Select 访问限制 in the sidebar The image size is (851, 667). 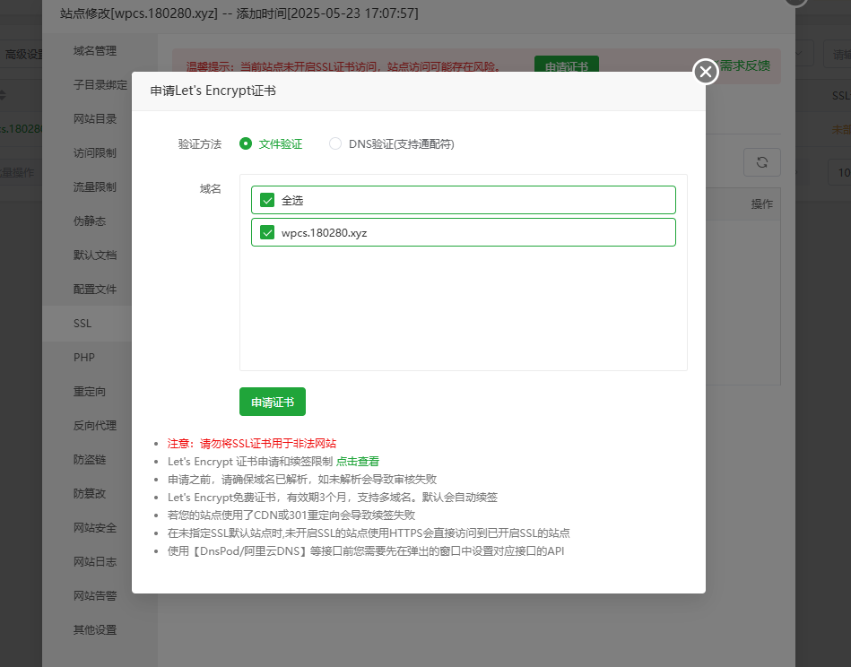(95, 153)
